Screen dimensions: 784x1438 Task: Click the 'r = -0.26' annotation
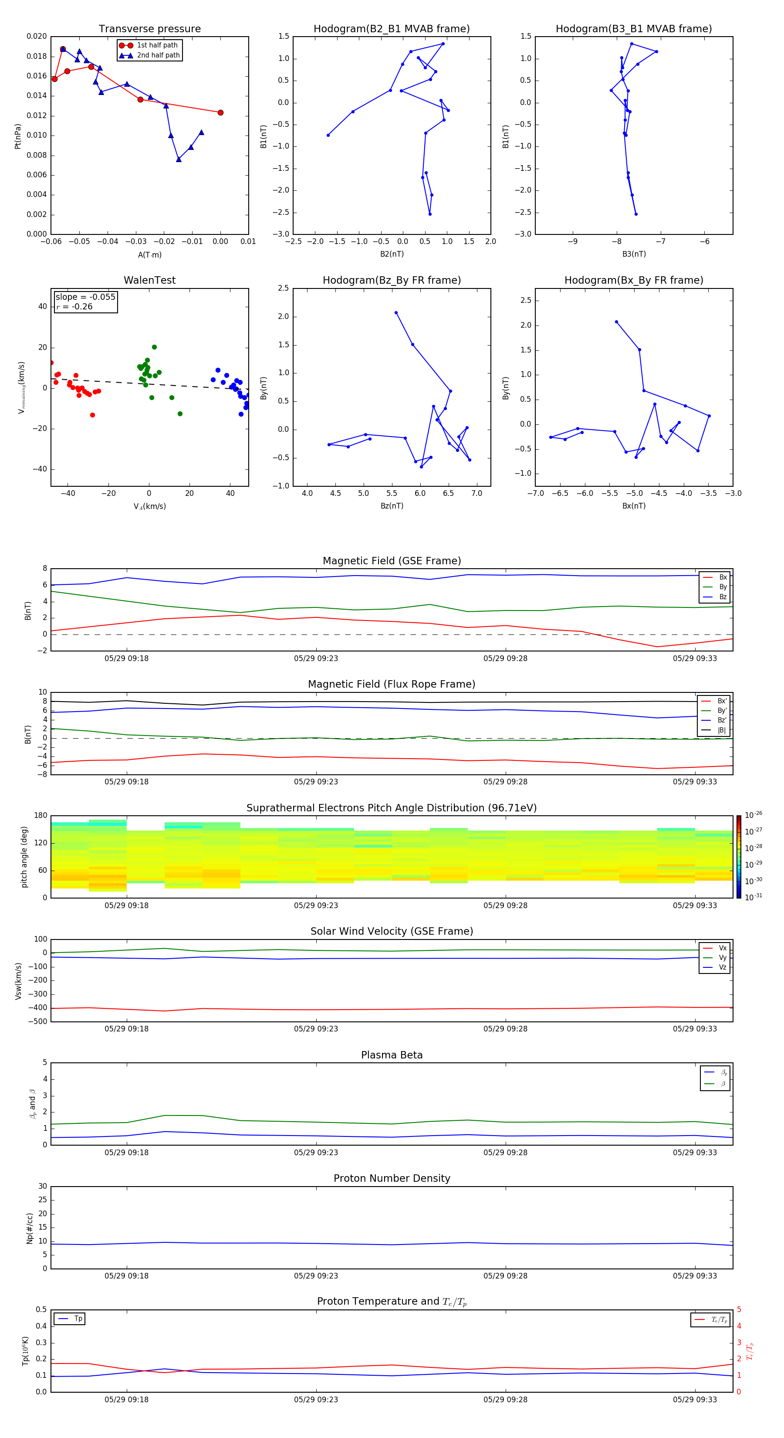tap(74, 306)
